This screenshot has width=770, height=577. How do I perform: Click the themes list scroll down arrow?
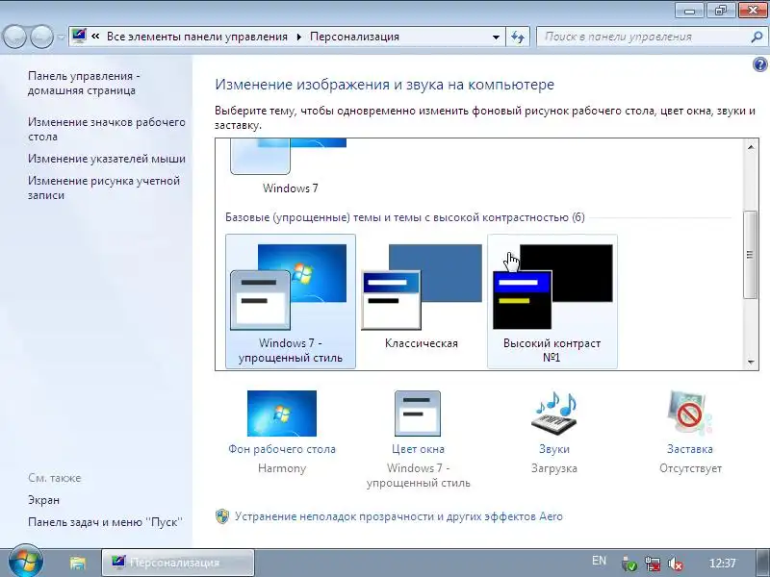751,363
